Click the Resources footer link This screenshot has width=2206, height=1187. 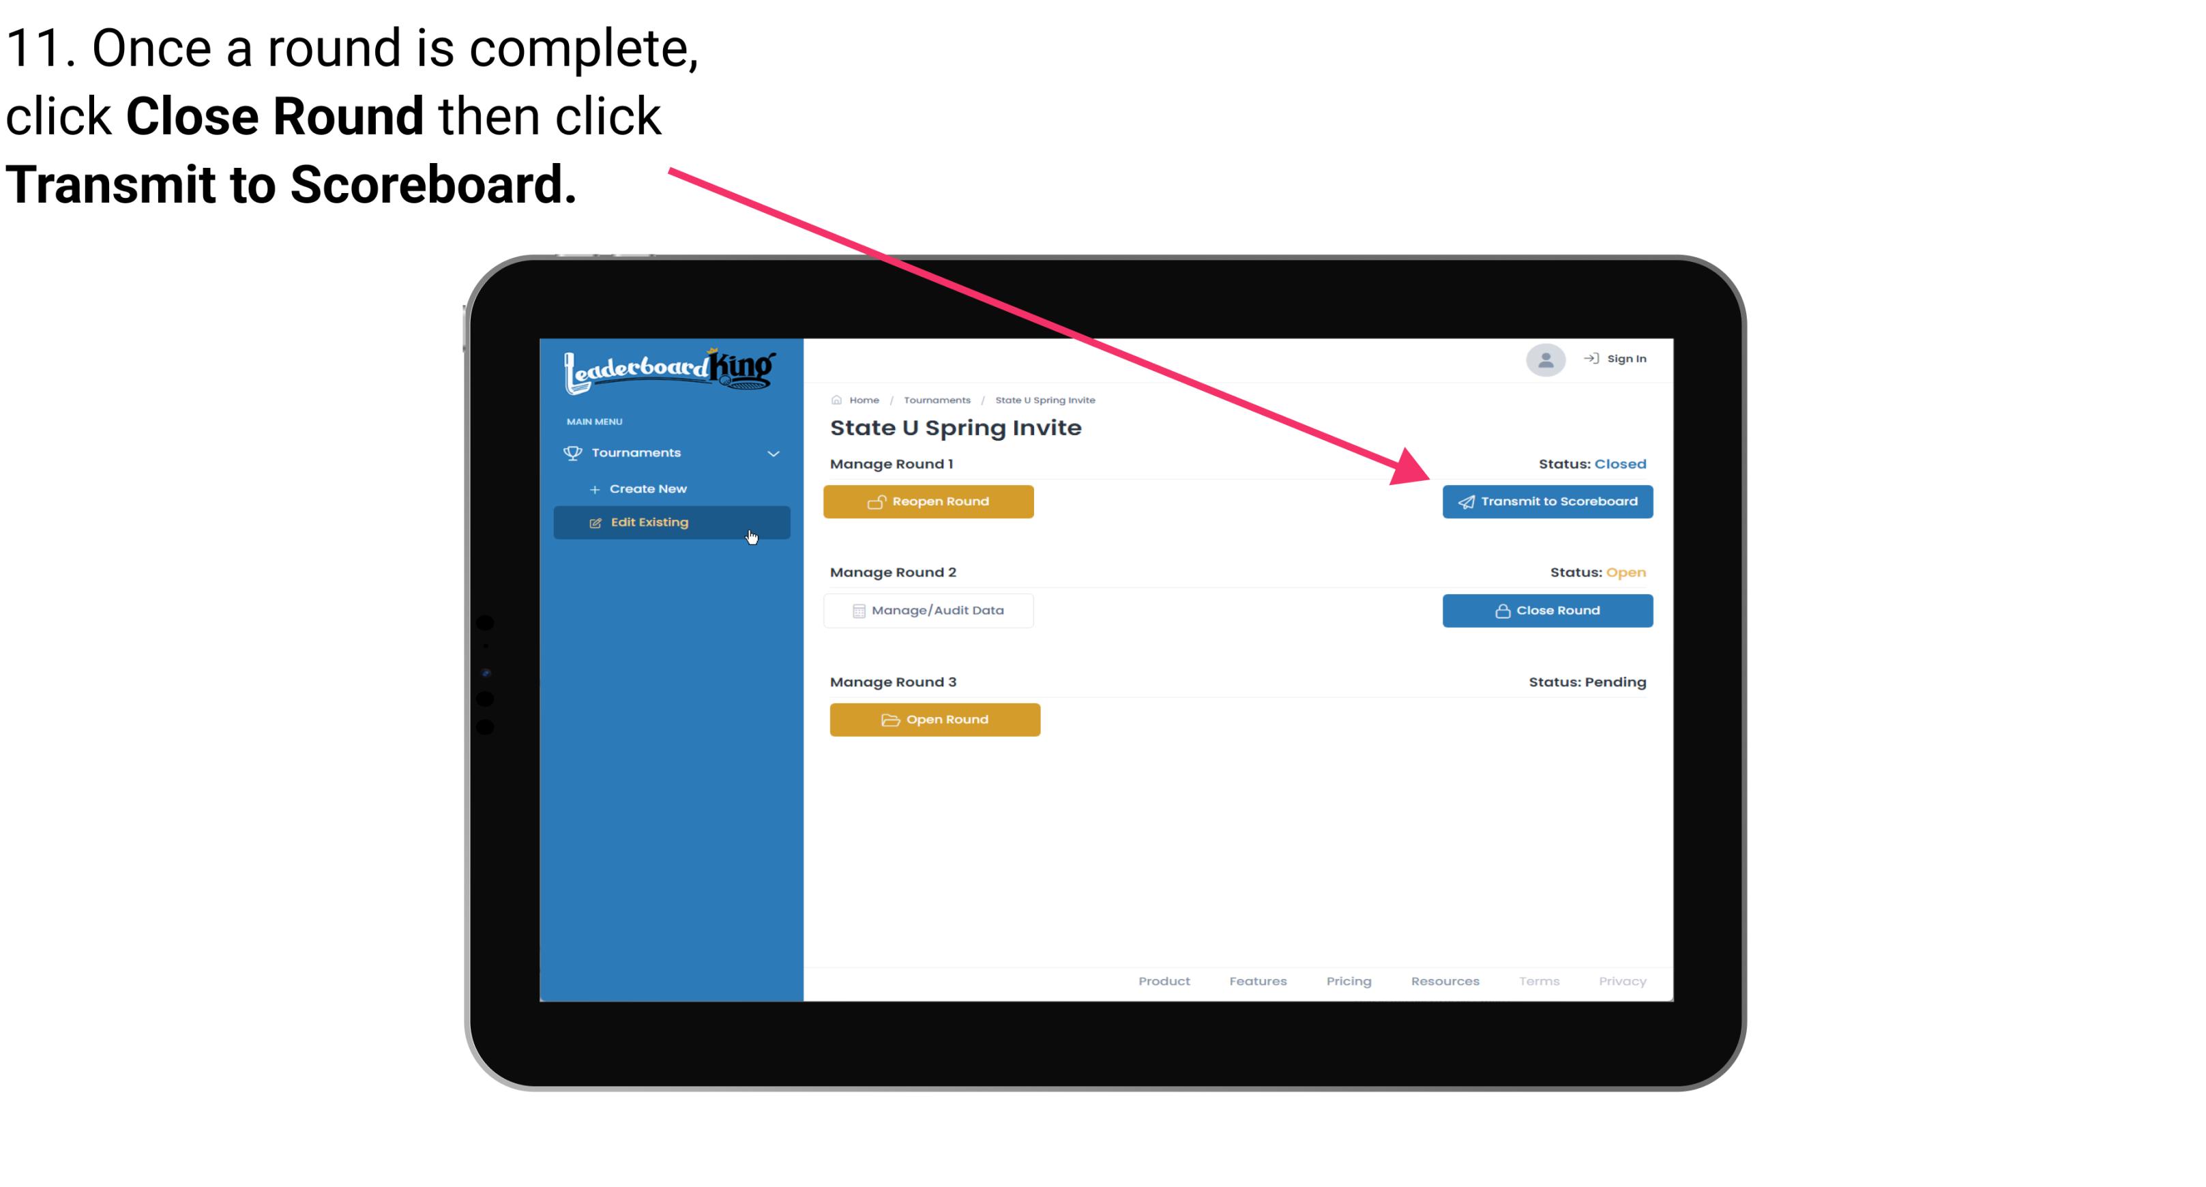(1445, 980)
